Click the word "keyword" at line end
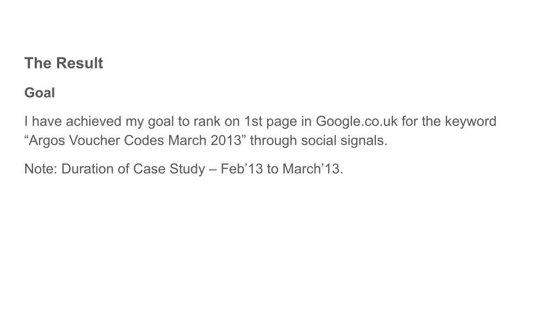The height and width of the screenshot is (313, 557). (x=471, y=121)
